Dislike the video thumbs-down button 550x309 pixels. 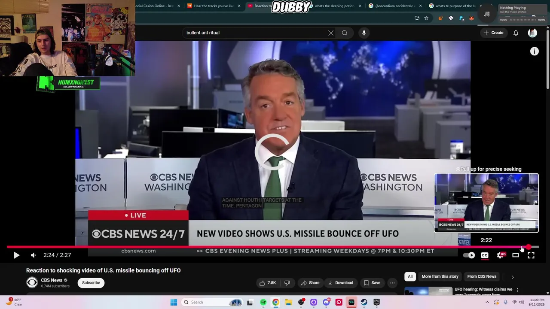[x=287, y=283]
